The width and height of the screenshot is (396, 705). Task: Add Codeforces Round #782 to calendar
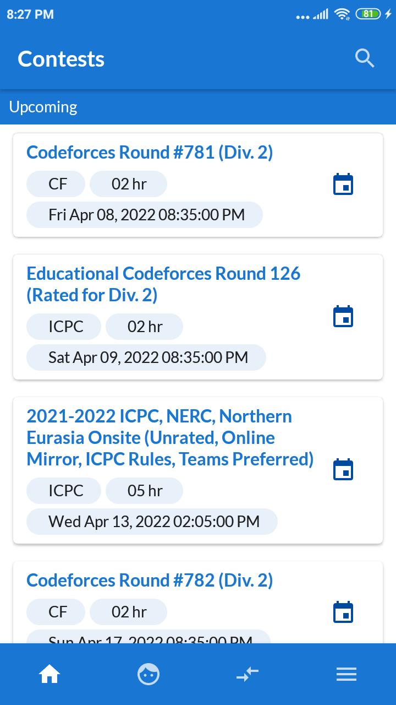tap(343, 612)
